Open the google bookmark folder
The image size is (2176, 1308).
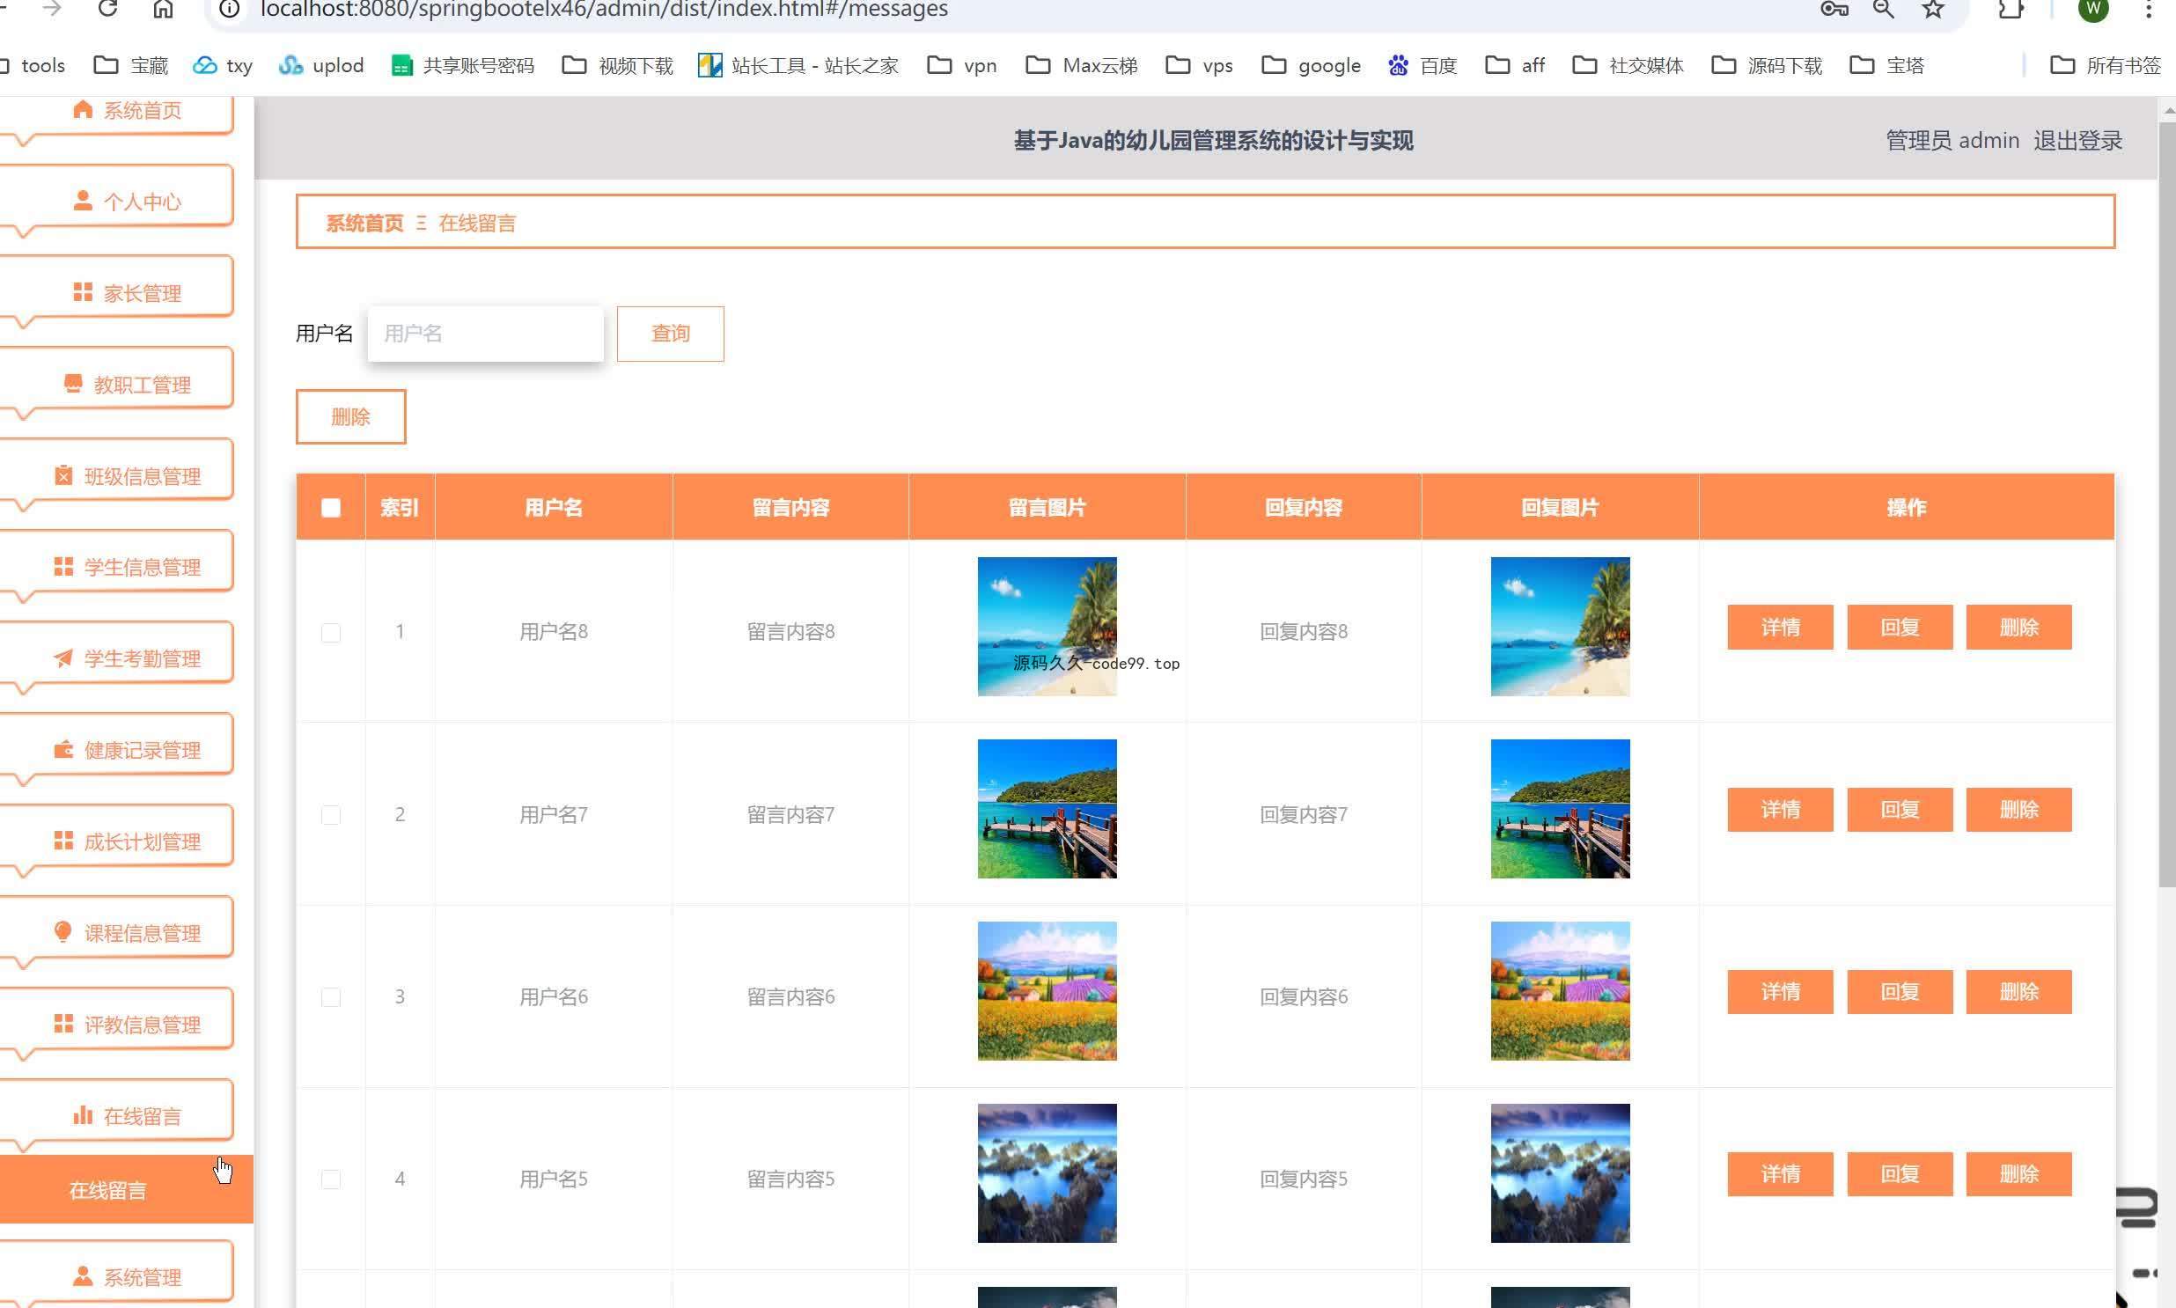1312,65
